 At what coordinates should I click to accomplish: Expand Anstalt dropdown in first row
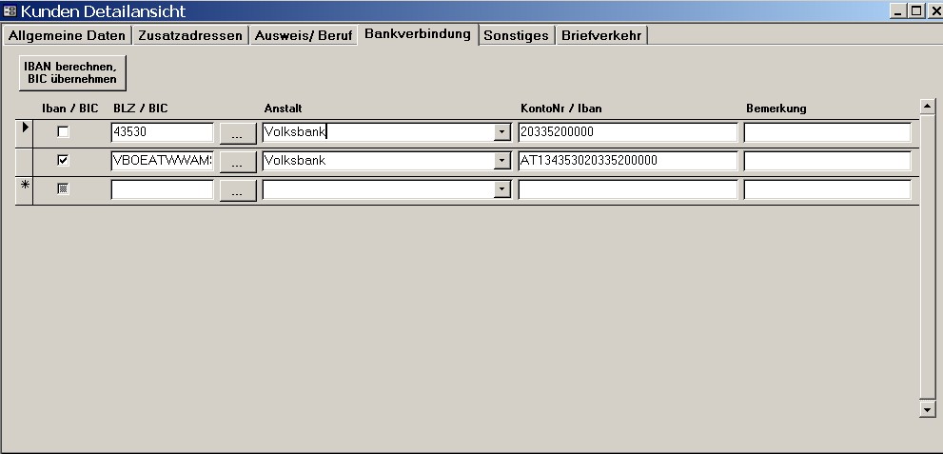pos(502,133)
